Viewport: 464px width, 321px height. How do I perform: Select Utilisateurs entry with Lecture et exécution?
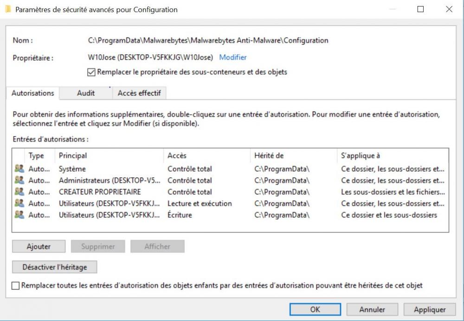(230, 203)
